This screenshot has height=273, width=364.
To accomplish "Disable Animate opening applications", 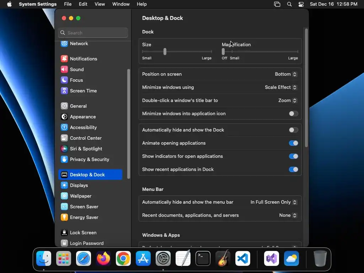I will [x=293, y=143].
